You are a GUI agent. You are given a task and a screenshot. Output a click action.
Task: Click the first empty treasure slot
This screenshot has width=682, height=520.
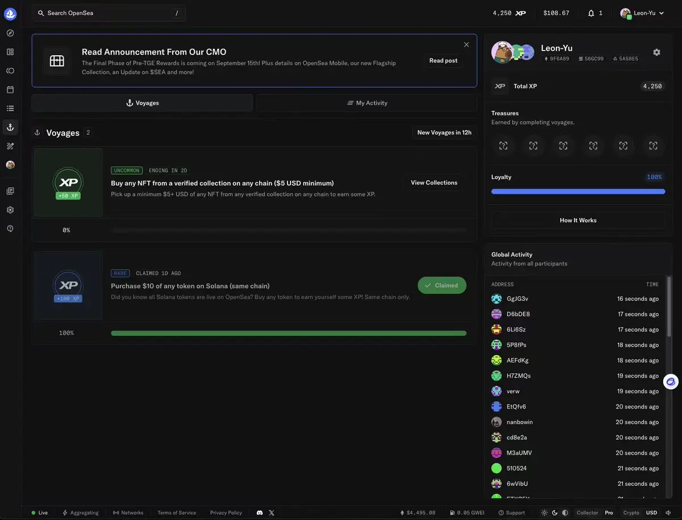point(503,145)
